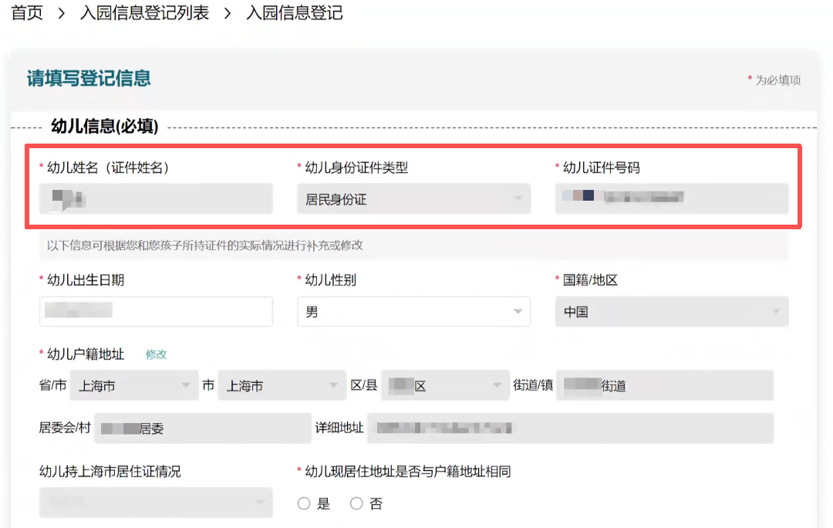The height and width of the screenshot is (528, 833).
Task: Click arrow icon in 幼儿持上海市居住证情况 dropdown
Action: click(260, 503)
